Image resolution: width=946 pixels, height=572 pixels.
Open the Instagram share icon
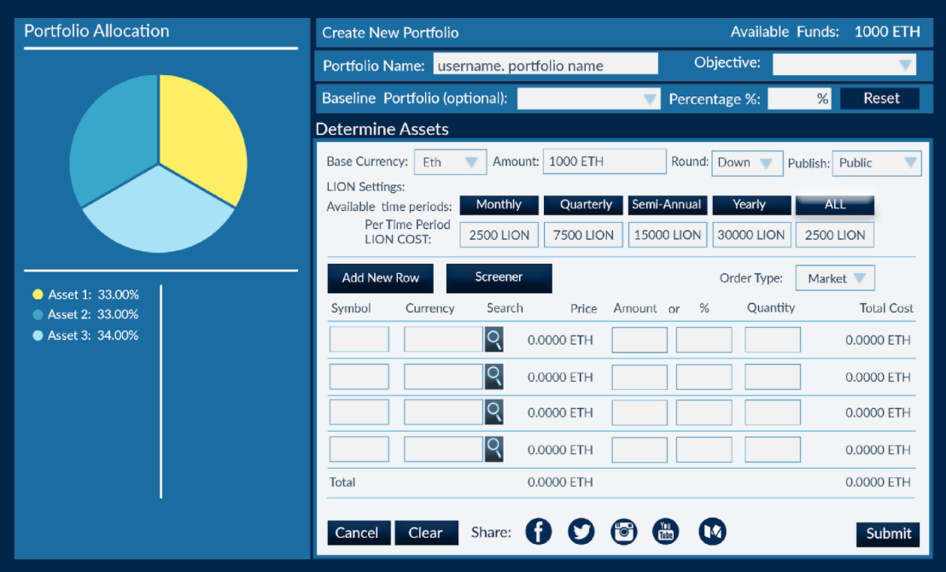click(623, 531)
